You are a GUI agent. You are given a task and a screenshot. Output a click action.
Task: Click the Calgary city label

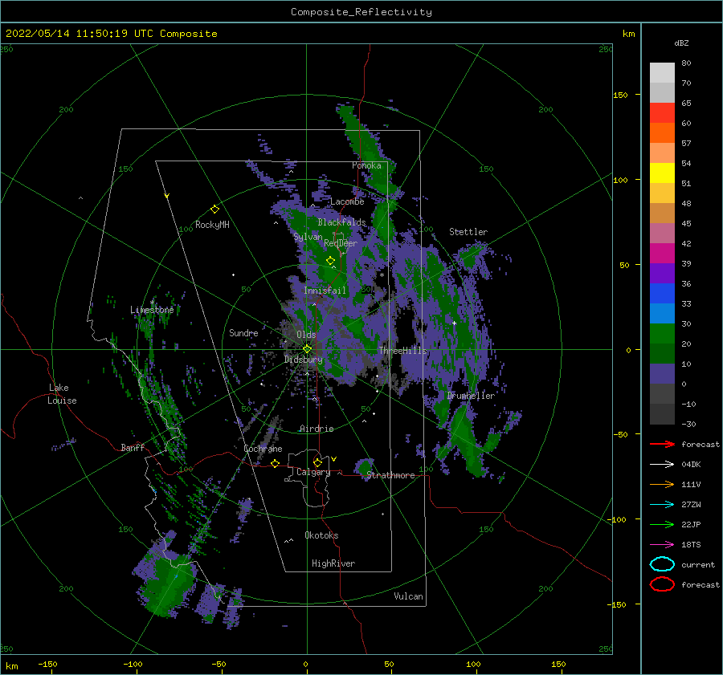click(313, 472)
